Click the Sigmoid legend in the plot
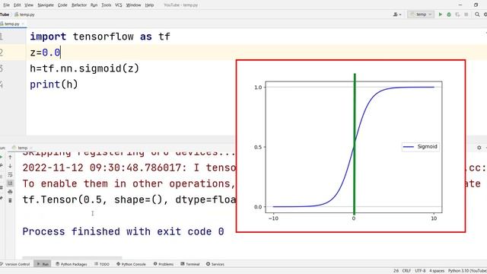This screenshot has height=274, width=487. pos(420,147)
